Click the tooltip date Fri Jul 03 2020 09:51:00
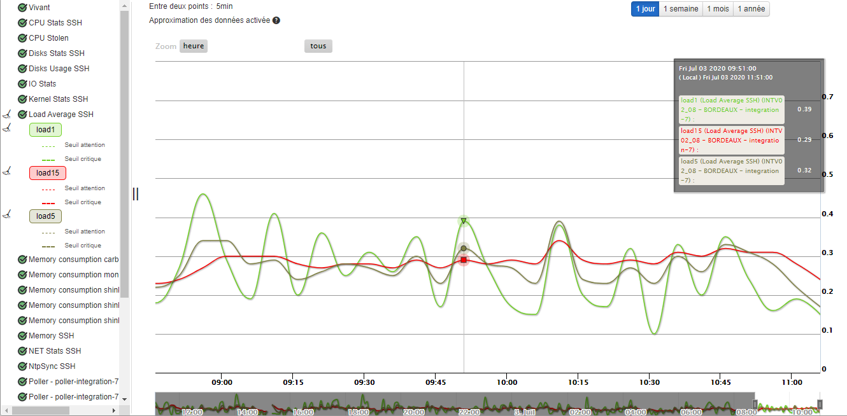This screenshot has height=416, width=847. [718, 68]
